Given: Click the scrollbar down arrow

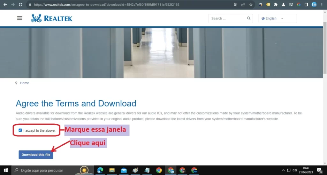Looking at the screenshot, I should tap(325, 163).
